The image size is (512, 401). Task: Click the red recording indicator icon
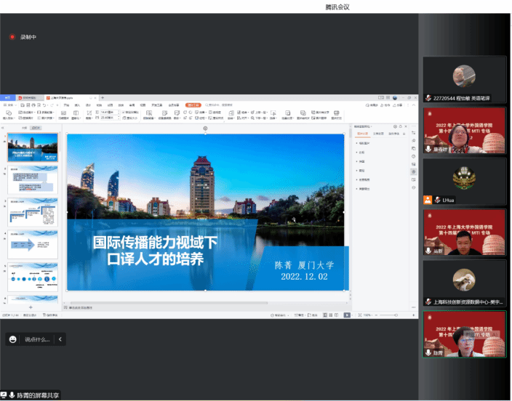(x=12, y=37)
